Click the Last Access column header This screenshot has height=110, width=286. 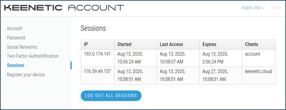click(178, 44)
